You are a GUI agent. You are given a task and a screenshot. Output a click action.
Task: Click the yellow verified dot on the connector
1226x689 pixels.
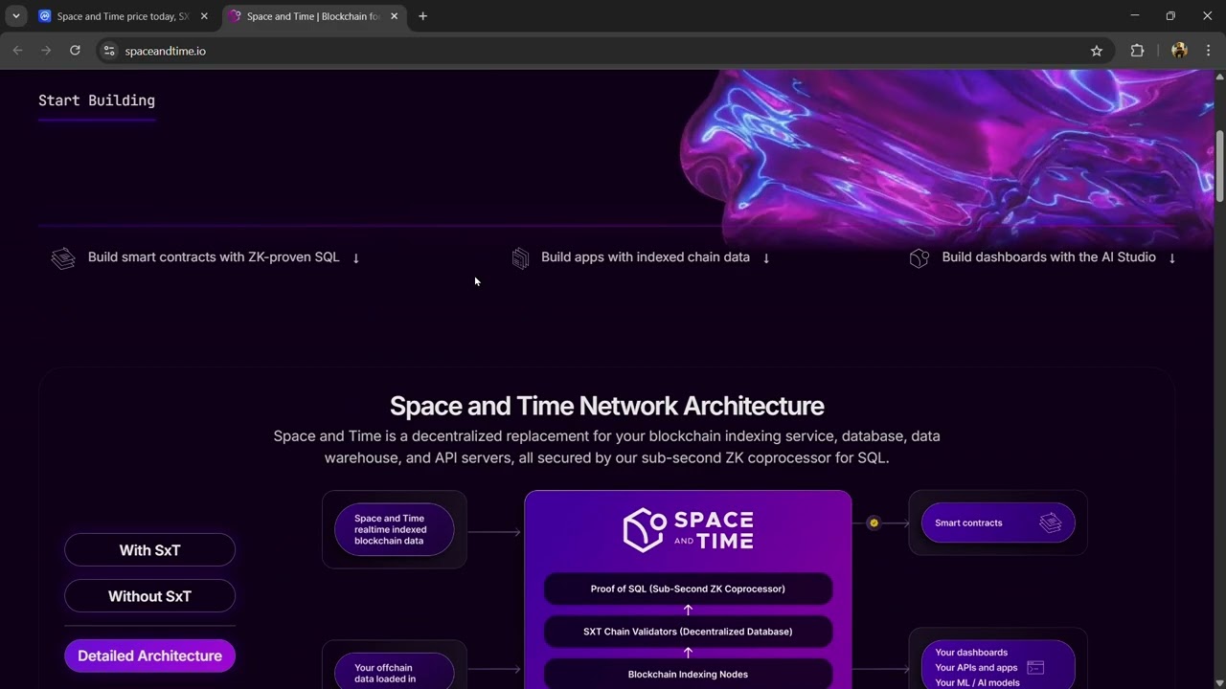click(x=874, y=522)
